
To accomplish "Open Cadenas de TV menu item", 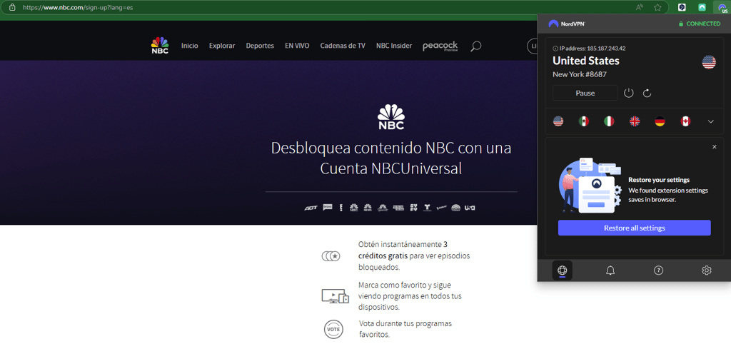I will 343,46.
